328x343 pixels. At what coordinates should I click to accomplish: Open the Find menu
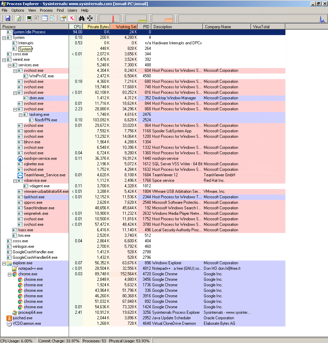pos(60,10)
